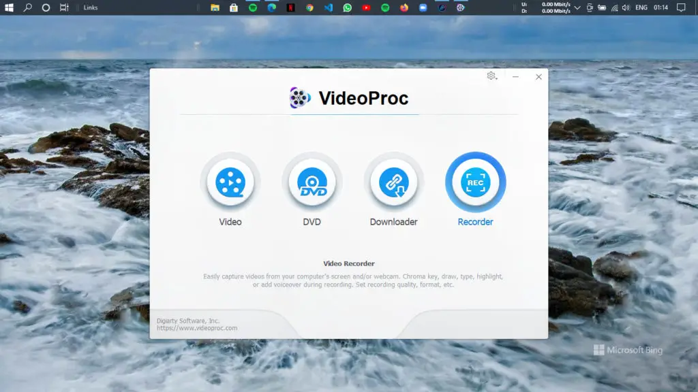This screenshot has width=698, height=392.
Task: Open the Windows notification center
Action: pos(681,7)
